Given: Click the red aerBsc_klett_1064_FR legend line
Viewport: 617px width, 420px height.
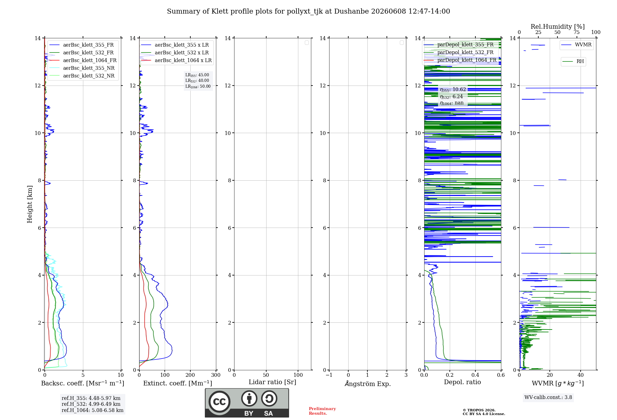Looking at the screenshot, I should click(x=55, y=61).
